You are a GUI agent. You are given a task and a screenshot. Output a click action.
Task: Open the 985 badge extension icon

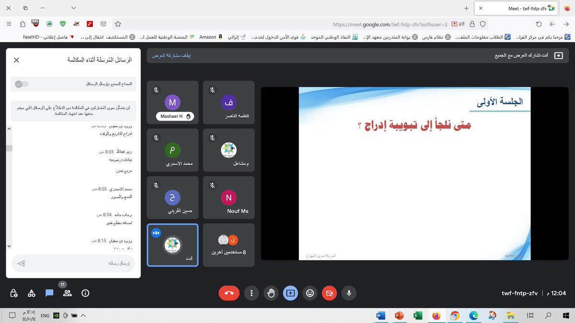[35, 22]
